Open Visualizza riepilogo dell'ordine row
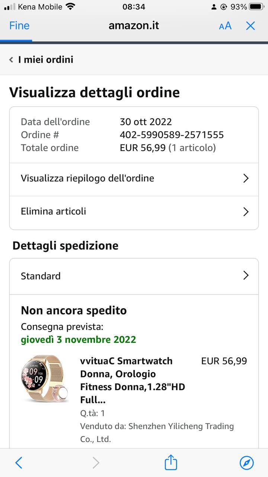The width and height of the screenshot is (268, 477). [x=87, y=179]
